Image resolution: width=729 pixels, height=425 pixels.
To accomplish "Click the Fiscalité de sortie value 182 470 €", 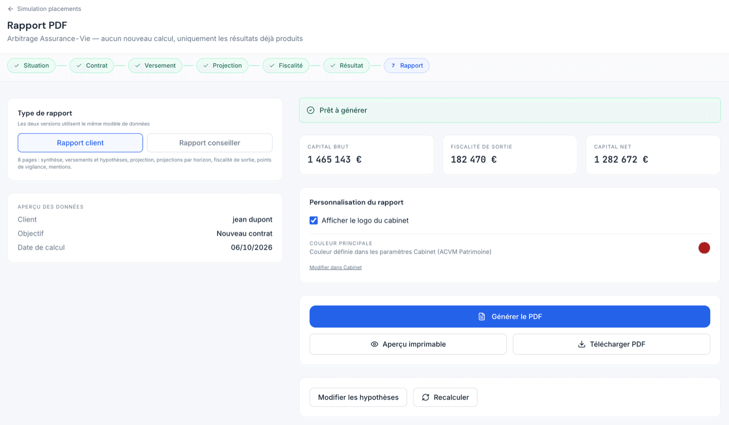I will point(473,159).
